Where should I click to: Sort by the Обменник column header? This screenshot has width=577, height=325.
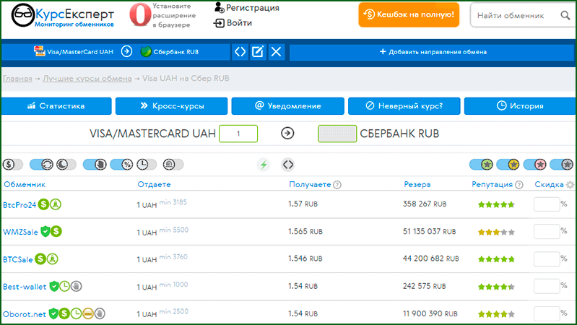pos(25,184)
